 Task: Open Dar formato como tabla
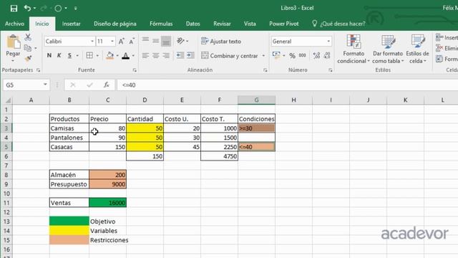pyautogui.click(x=388, y=49)
